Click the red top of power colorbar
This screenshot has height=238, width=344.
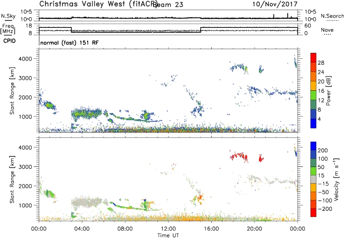[313, 58]
